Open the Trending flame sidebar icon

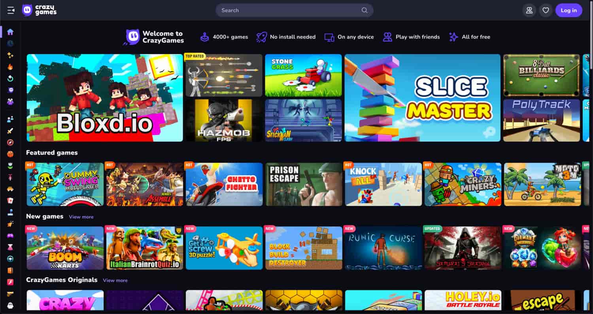pyautogui.click(x=10, y=67)
